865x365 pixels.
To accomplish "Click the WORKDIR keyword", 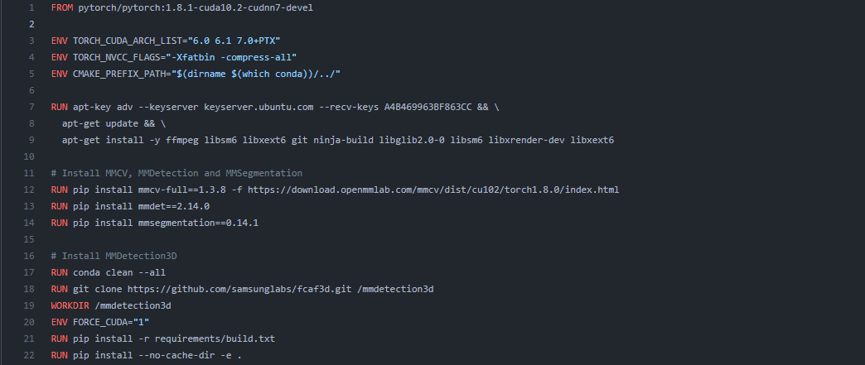I will click(70, 305).
